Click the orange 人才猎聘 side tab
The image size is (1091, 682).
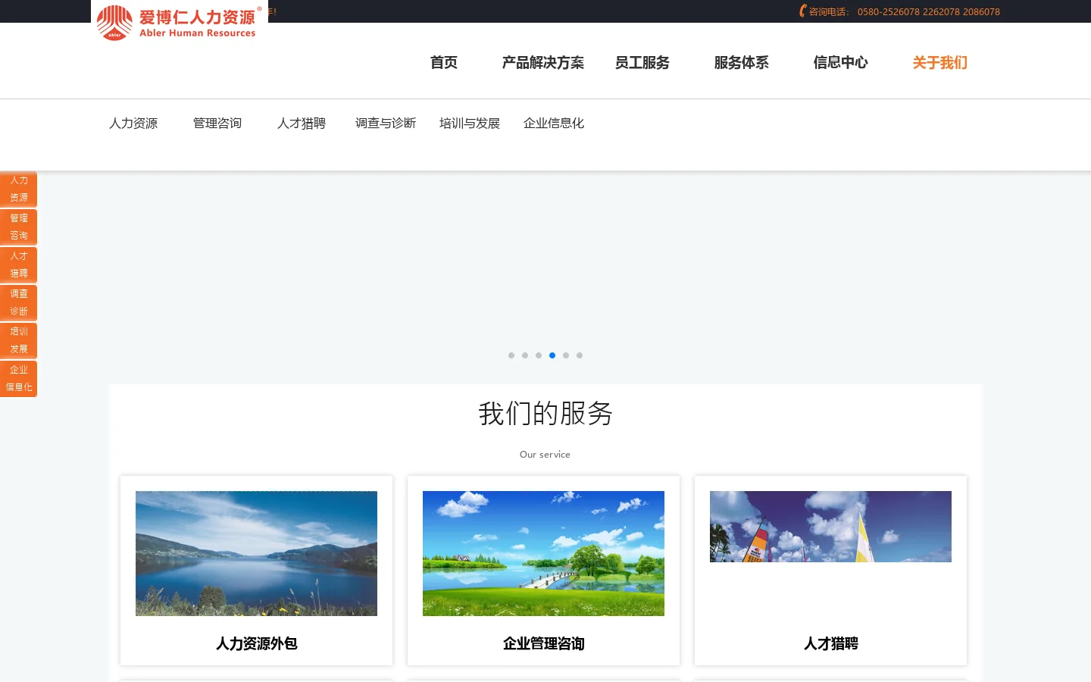pos(18,265)
